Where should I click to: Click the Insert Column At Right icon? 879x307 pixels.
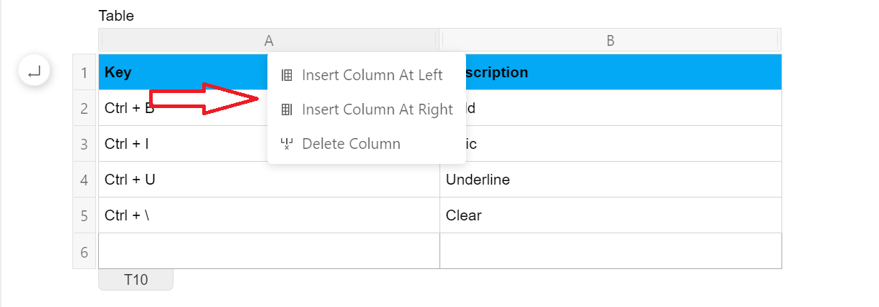click(x=286, y=109)
